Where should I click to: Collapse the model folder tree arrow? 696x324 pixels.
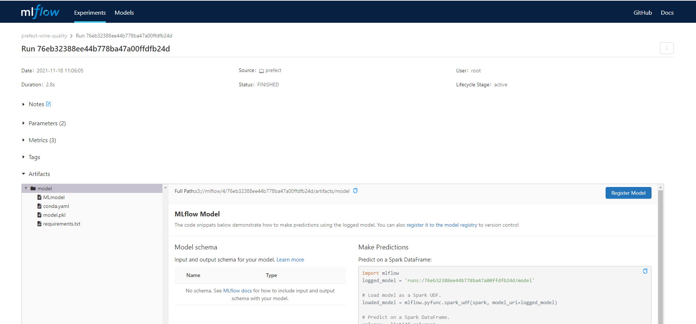tap(26, 188)
